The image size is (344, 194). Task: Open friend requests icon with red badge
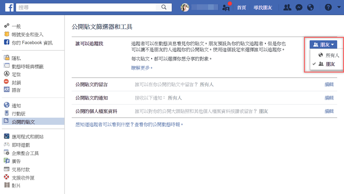[226, 7]
